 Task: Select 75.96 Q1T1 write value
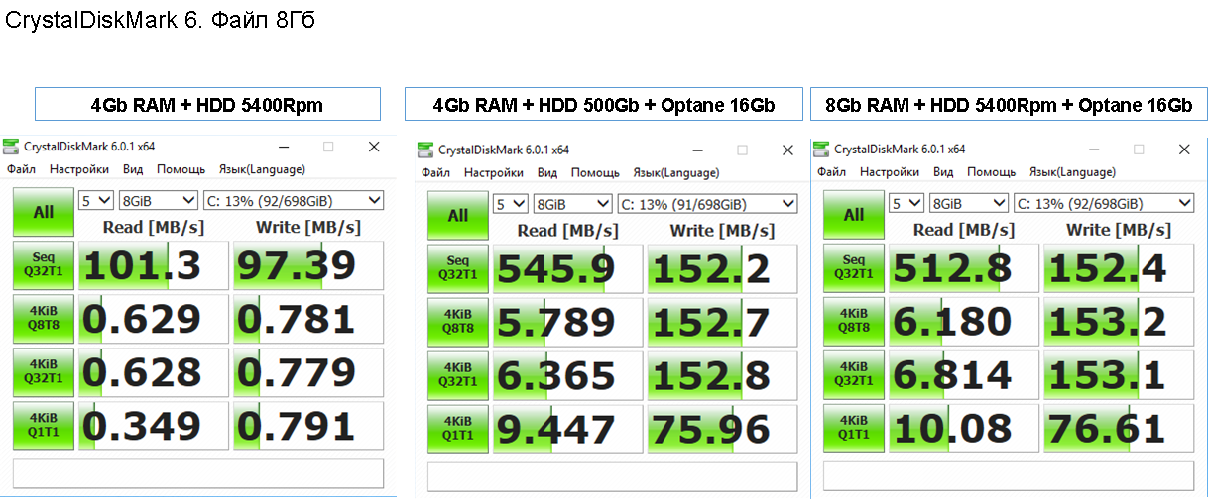point(723,429)
